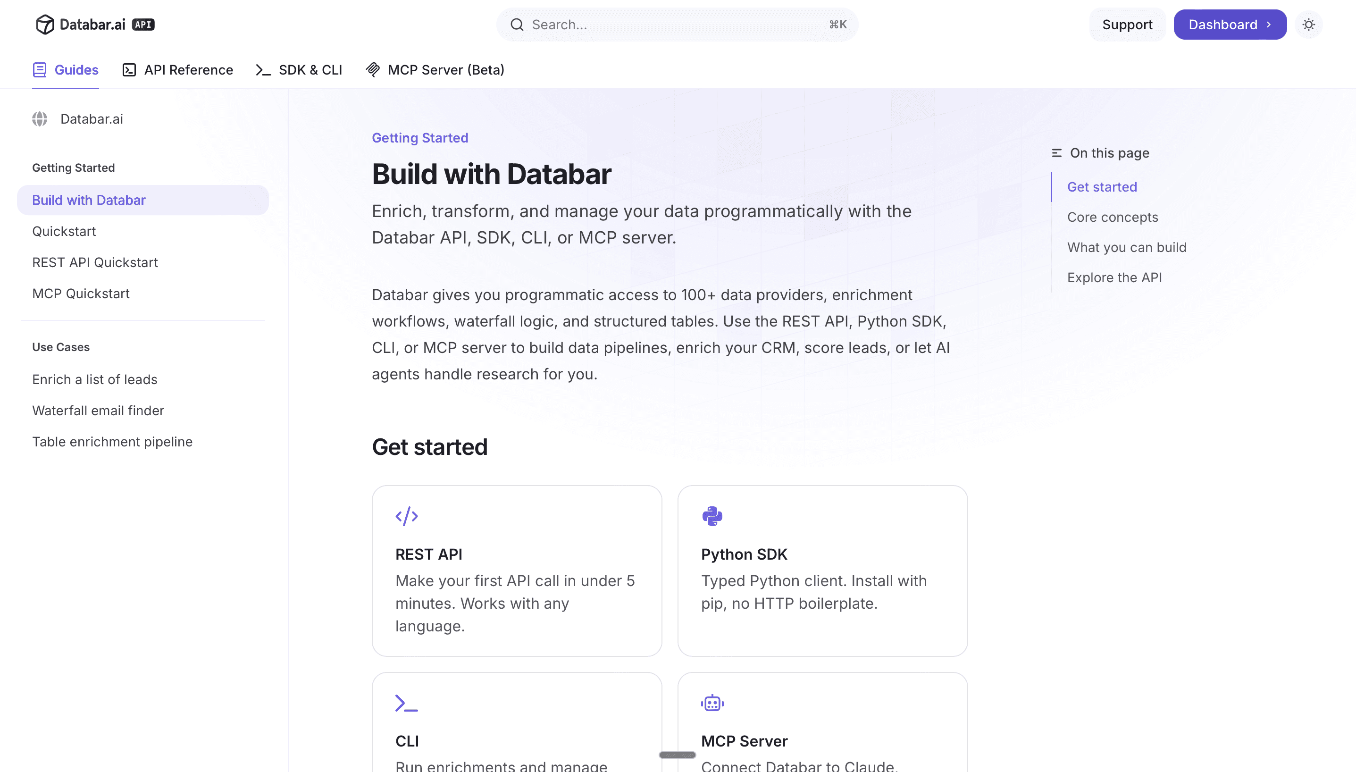The image size is (1356, 772).
Task: Open the REST API Quickstart sidebar link
Action: 95,262
